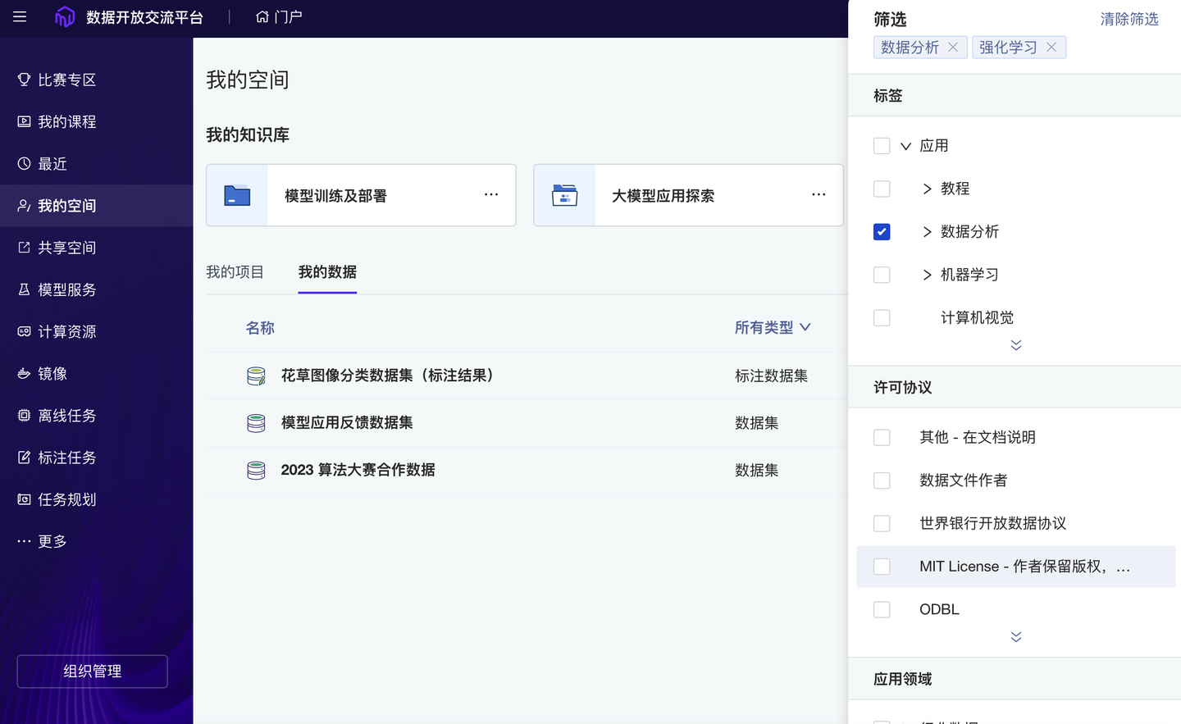Show more tags with double chevron
This screenshot has height=724, width=1181.
click(1016, 345)
